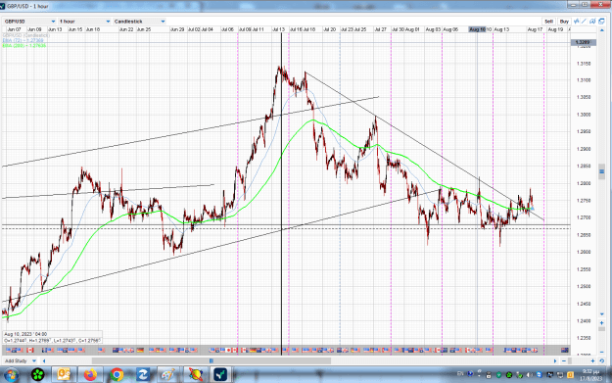Click the scroll-left arrow beside Add Study
The width and height of the screenshot is (612, 383).
[x=44, y=360]
